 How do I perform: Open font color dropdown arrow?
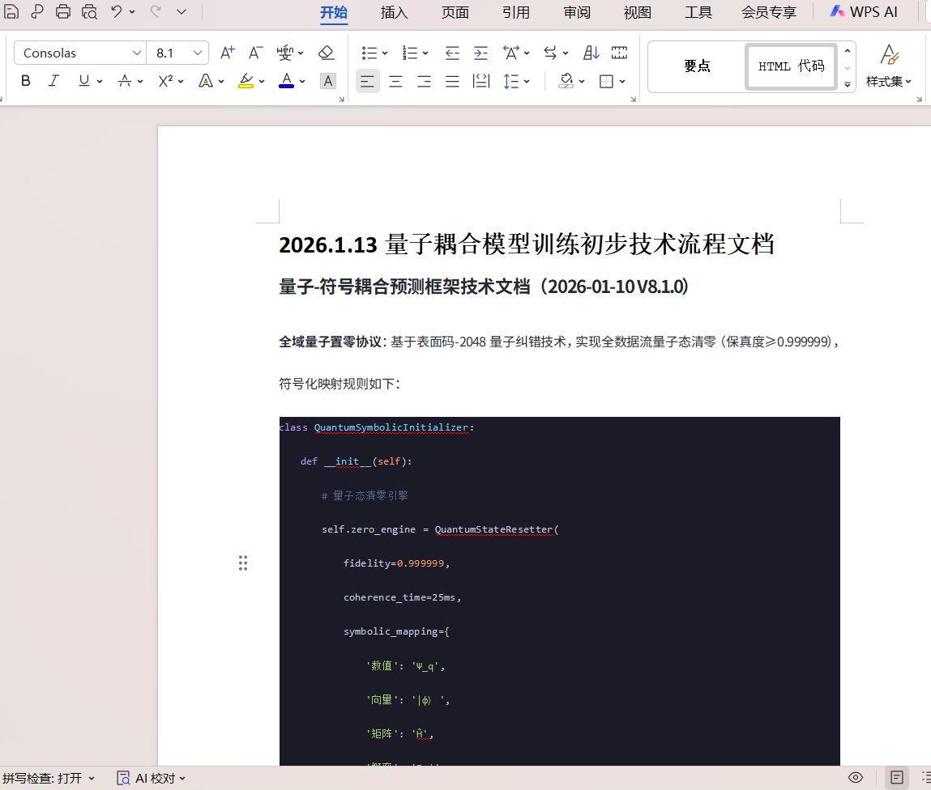coord(302,81)
